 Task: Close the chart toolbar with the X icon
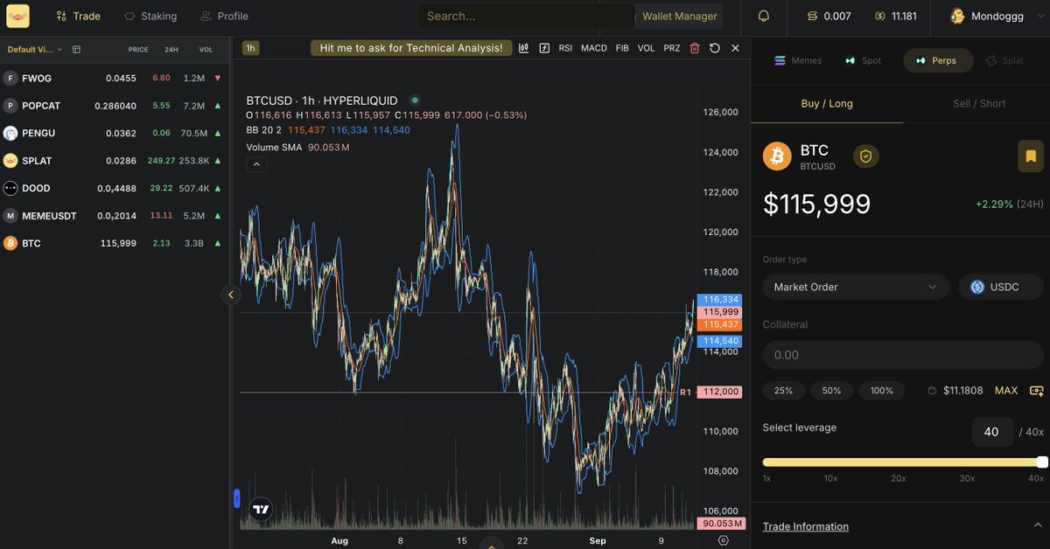(x=735, y=48)
